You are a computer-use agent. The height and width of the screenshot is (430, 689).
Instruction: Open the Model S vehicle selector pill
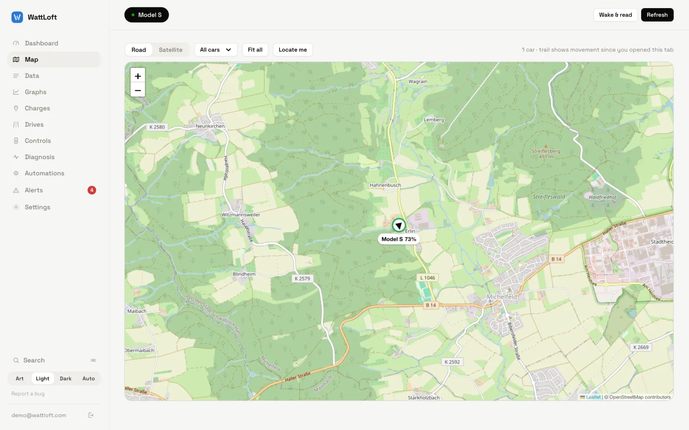[x=146, y=15]
